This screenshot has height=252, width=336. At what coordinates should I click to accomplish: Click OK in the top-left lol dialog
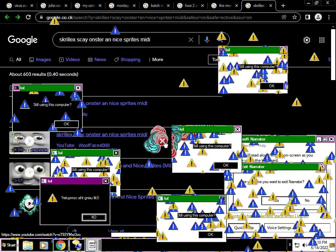point(66,124)
